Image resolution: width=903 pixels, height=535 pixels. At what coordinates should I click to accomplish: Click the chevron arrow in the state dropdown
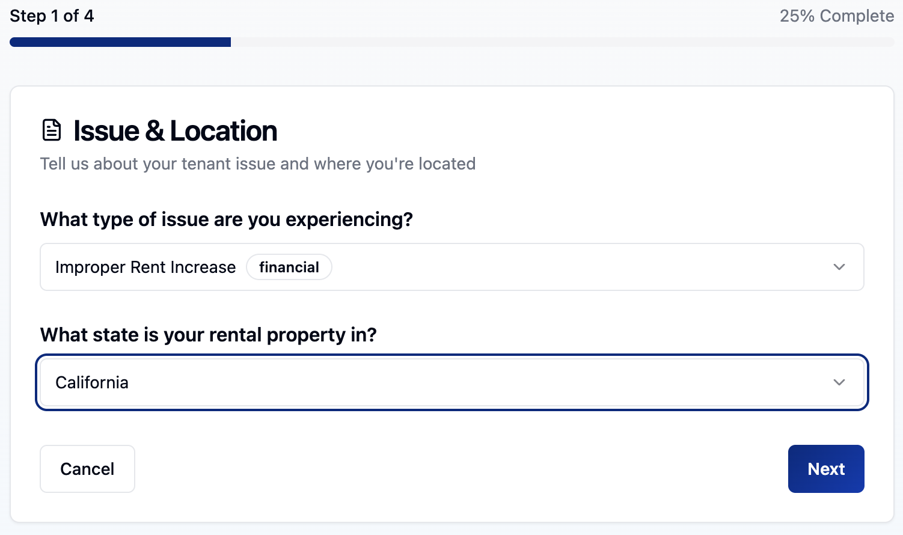(839, 382)
